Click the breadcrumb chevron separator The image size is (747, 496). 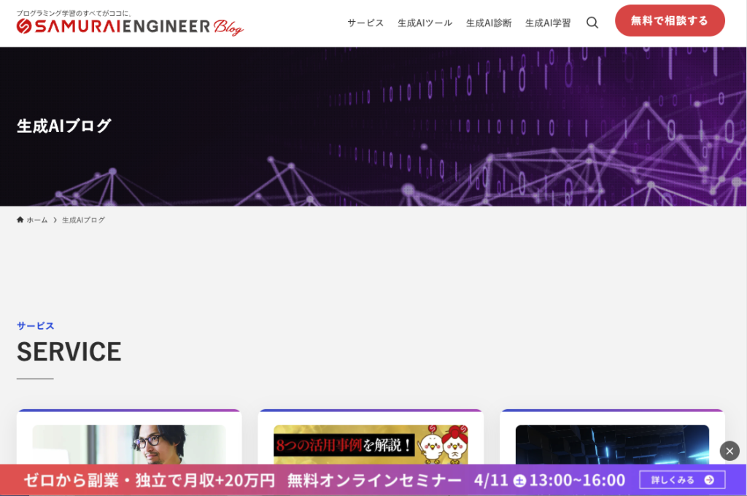[55, 220]
